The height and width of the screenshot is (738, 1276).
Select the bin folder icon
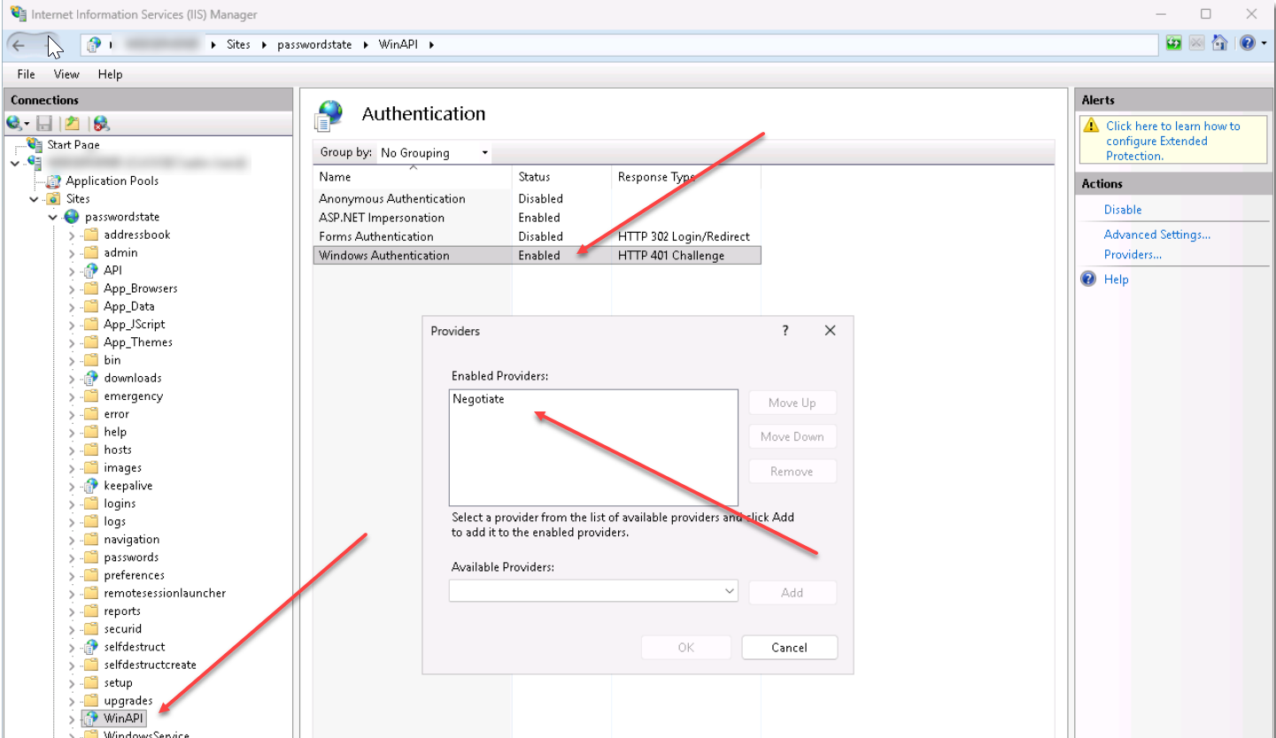coord(90,360)
